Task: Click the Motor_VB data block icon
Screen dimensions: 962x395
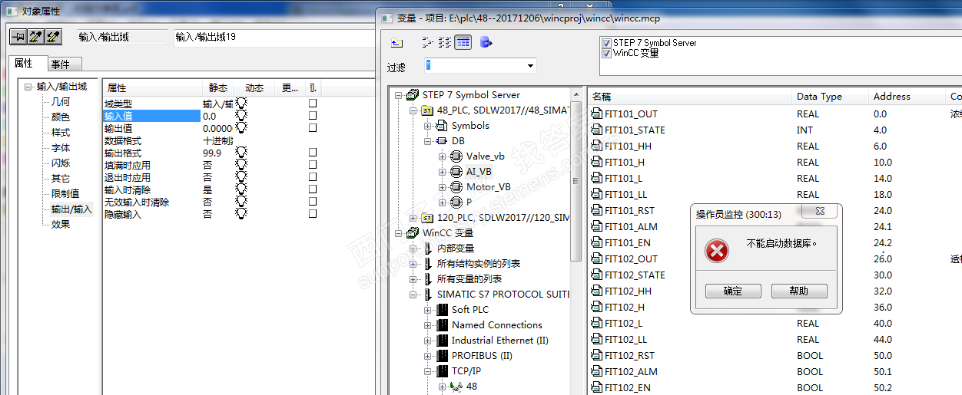Action: (456, 187)
